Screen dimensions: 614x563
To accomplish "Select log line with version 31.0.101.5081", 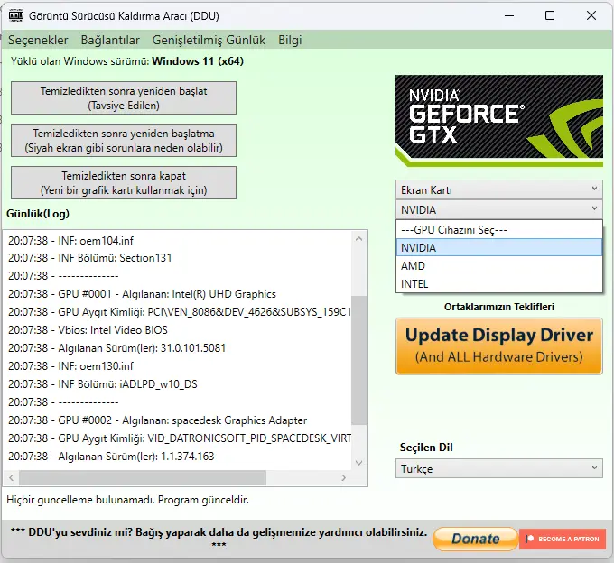I will 117,348.
